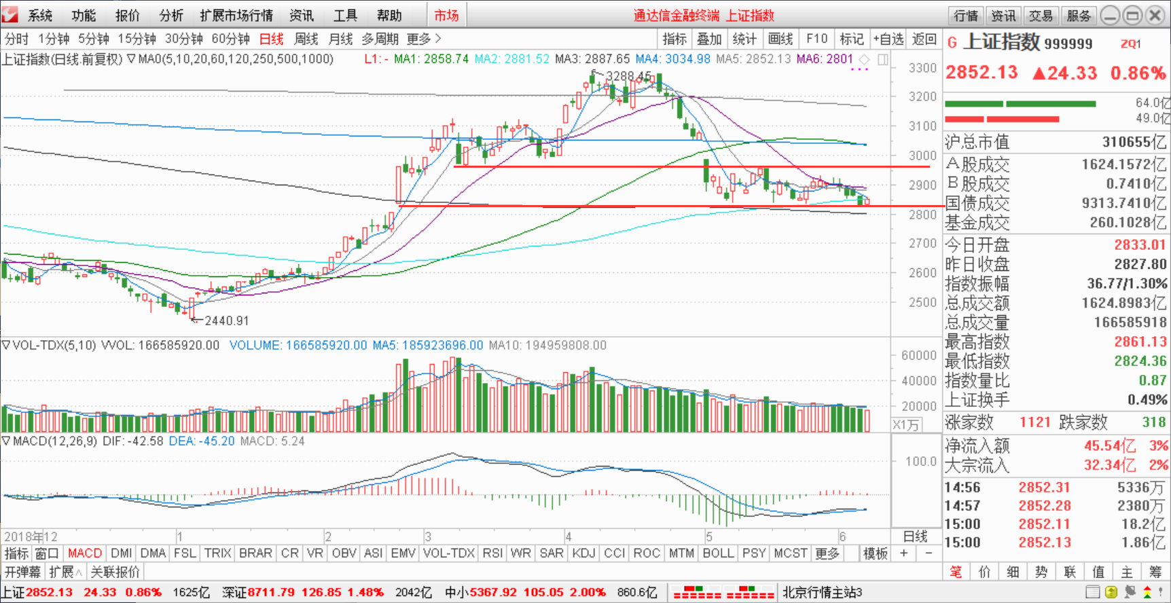Select the MACD indicator tab
Screen dimensions: 1171x603
[x=84, y=553]
